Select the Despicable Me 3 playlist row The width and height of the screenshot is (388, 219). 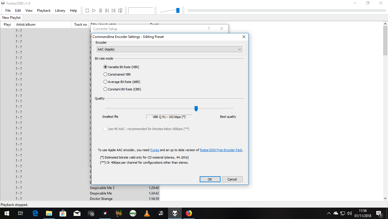80,188
